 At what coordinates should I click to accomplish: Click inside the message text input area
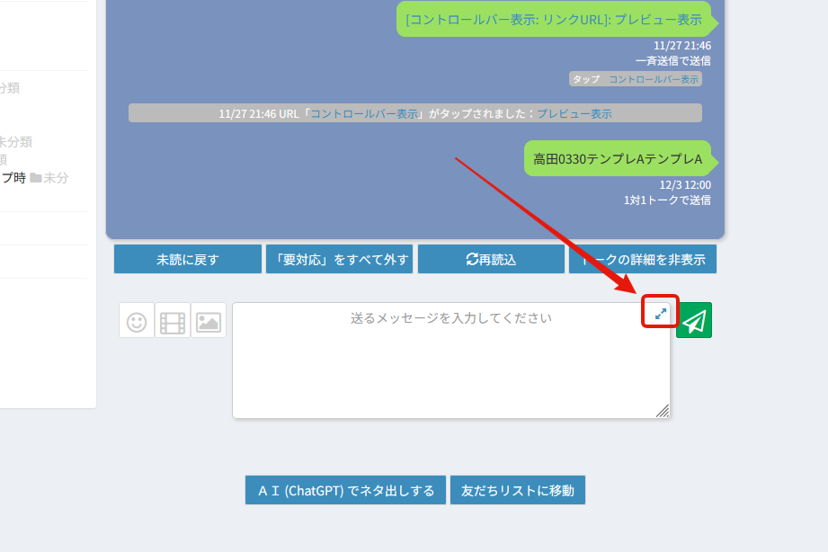pyautogui.click(x=450, y=369)
